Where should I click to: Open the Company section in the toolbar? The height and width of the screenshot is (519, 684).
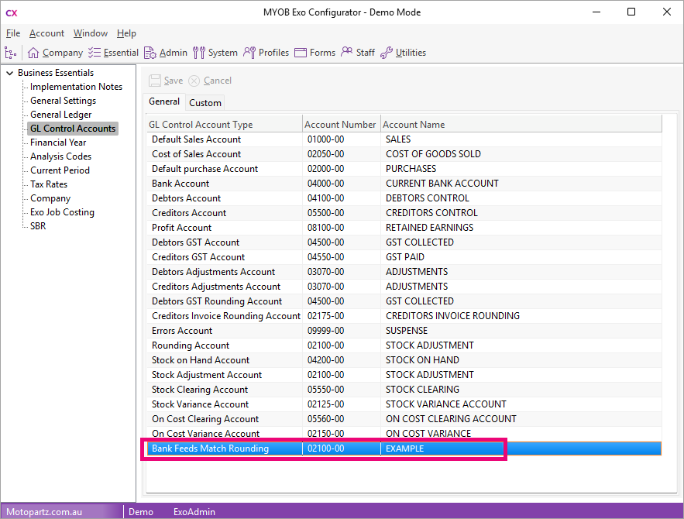click(x=55, y=53)
